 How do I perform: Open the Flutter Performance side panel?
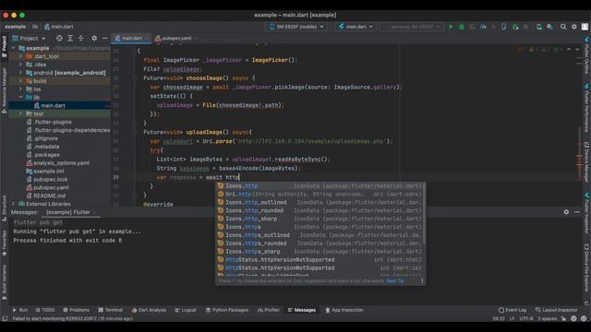point(587,108)
